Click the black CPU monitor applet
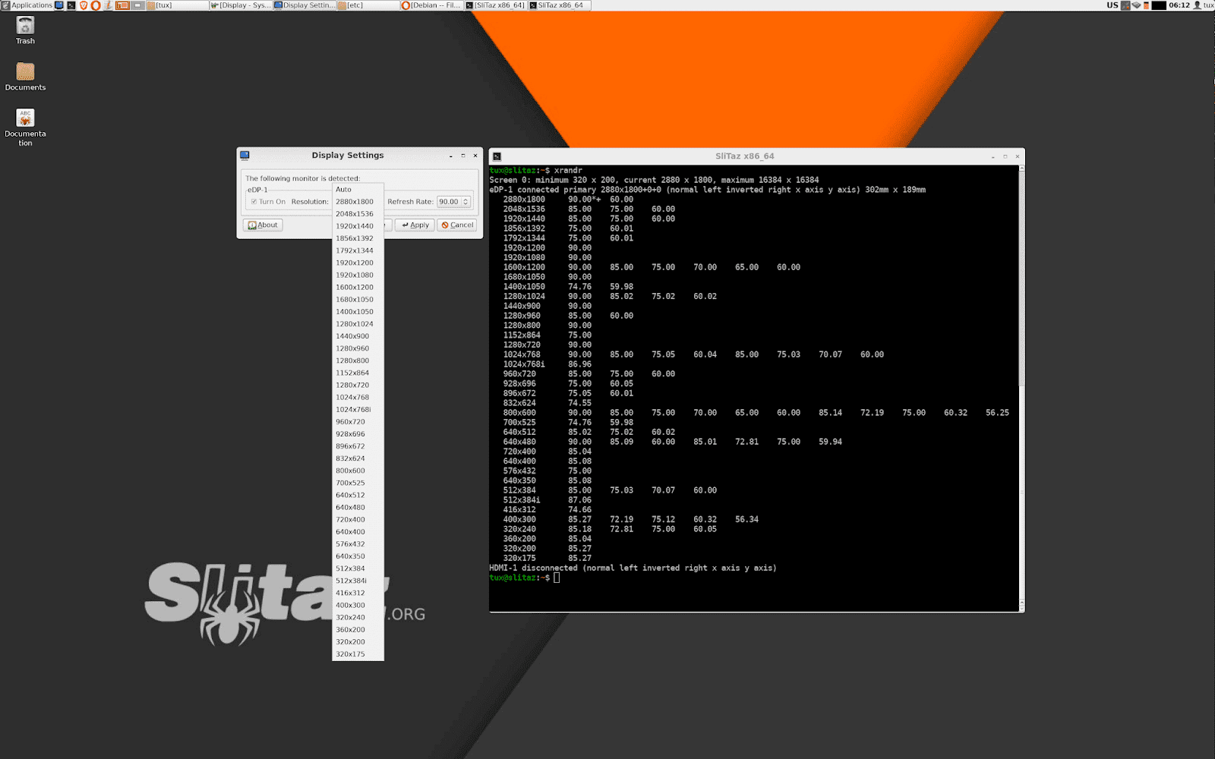Screen dimensions: 1215x759 click(x=1159, y=5)
